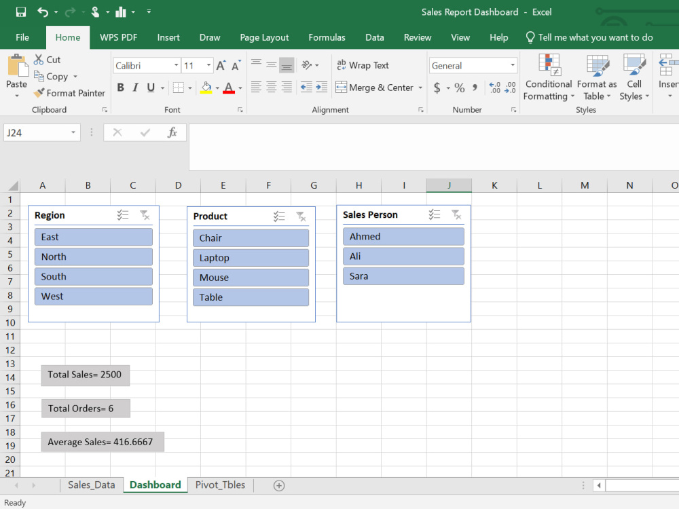Viewport: 679px width, 509px height.
Task: Open the font size dropdown
Action: [208, 65]
